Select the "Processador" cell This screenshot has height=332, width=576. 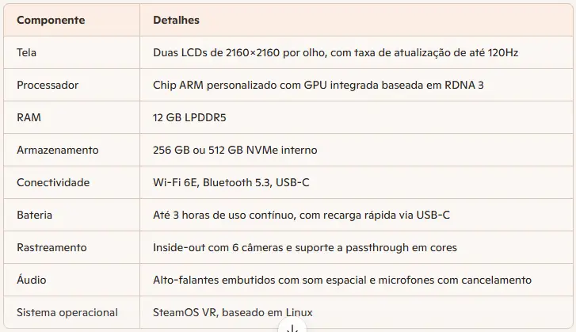(48, 85)
